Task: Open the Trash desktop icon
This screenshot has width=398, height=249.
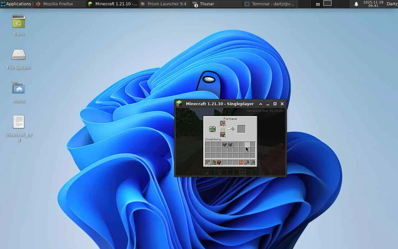Action: (x=19, y=25)
